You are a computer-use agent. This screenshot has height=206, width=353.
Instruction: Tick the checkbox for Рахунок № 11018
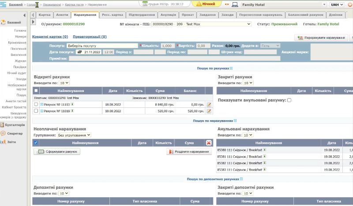click(36, 111)
